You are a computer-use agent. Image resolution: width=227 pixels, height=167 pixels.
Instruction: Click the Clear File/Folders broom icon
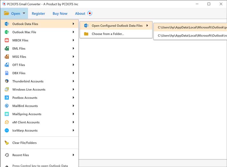tap(7, 143)
